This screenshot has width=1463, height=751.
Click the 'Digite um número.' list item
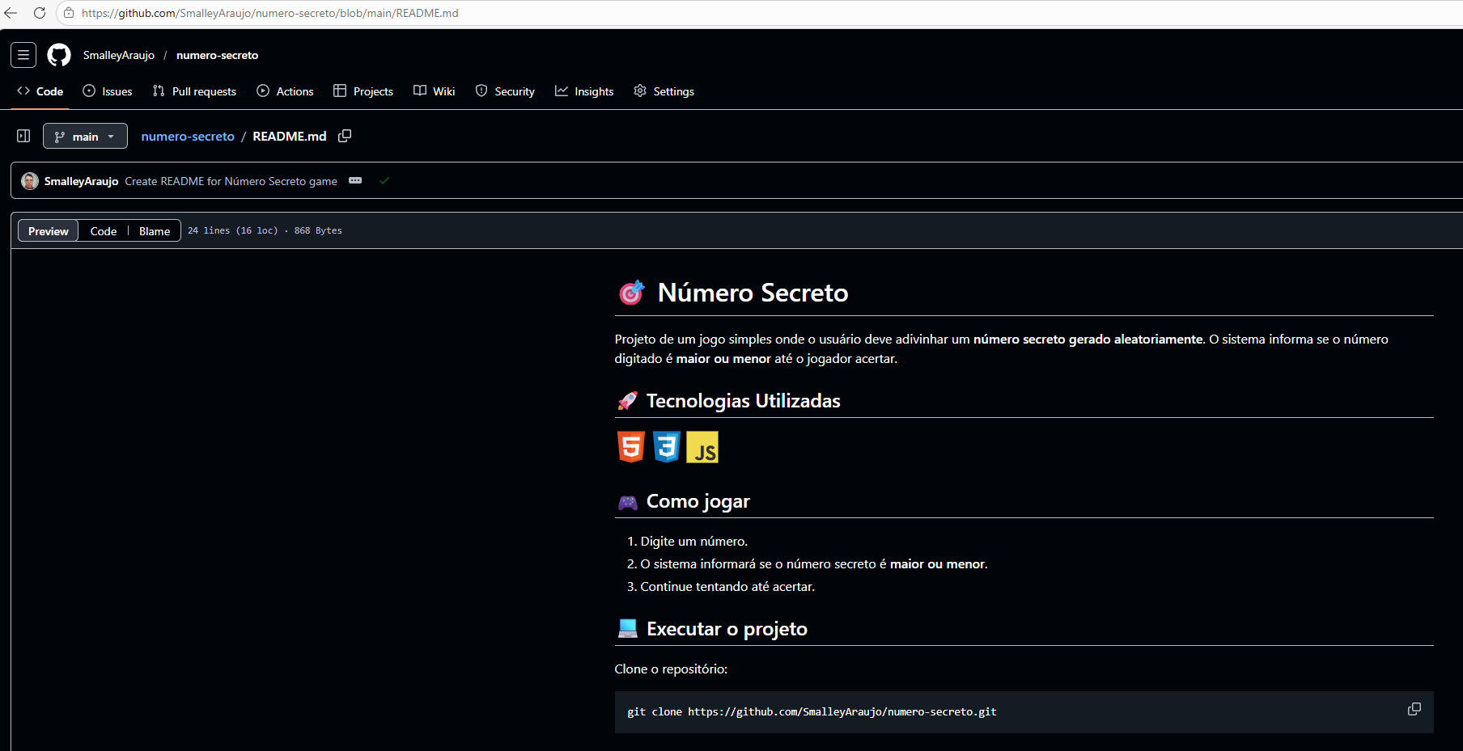pos(694,542)
